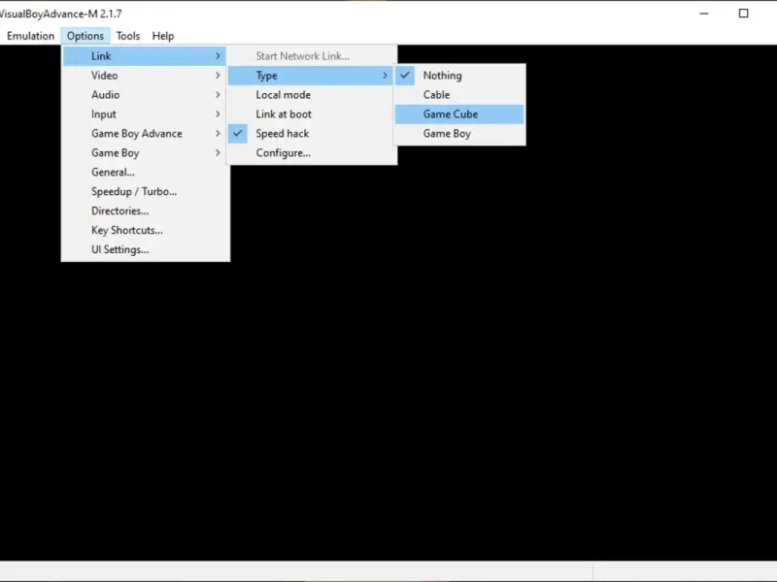Viewport: 777px width, 582px height.
Task: Open the Tools menu
Action: point(128,36)
